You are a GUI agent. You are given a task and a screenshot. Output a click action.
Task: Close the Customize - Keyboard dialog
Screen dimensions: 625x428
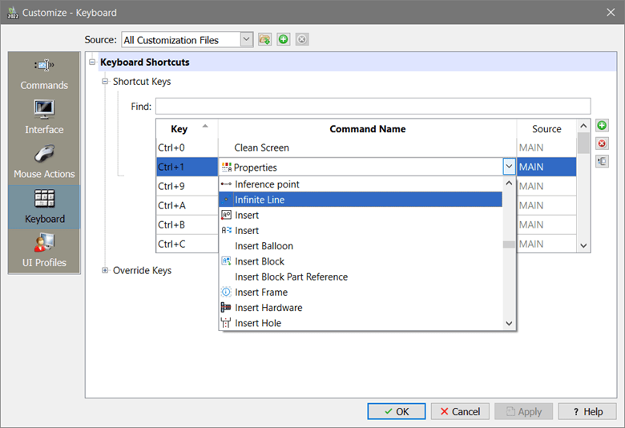[611, 12]
